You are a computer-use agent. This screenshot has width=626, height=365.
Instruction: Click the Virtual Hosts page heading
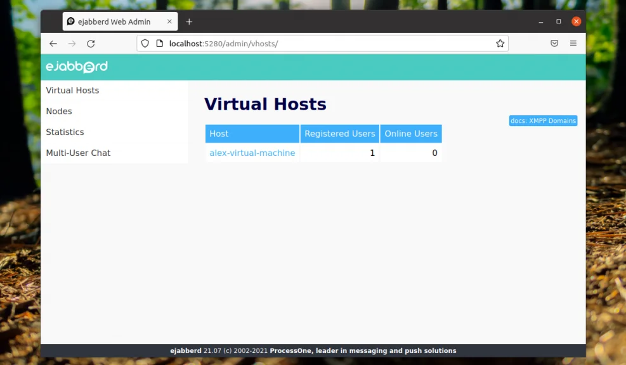coord(265,104)
